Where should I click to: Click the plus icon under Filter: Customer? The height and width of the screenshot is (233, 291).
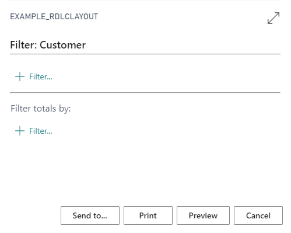point(20,76)
